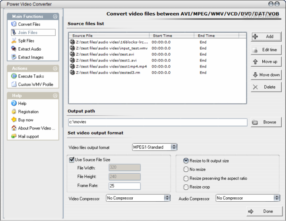Collapse the Help panel header
This screenshot has height=221, width=286.
point(55,95)
